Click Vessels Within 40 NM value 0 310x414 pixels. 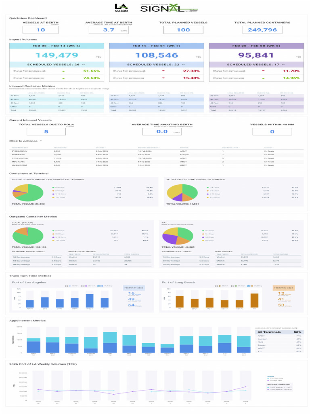(272, 131)
